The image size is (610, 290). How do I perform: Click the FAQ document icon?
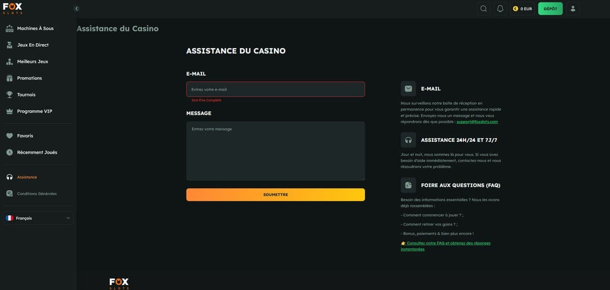coord(408,185)
